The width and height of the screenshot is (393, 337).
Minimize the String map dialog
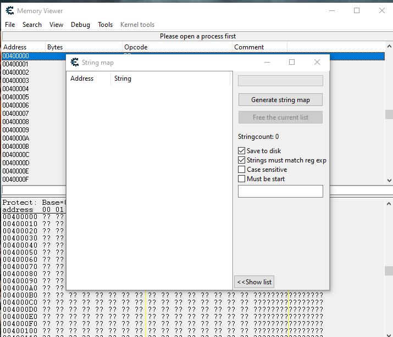267,63
